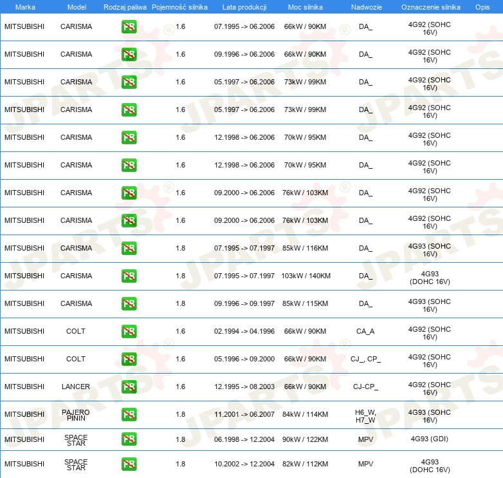Click the COLT model cell with 02.1994 start date

(76, 331)
